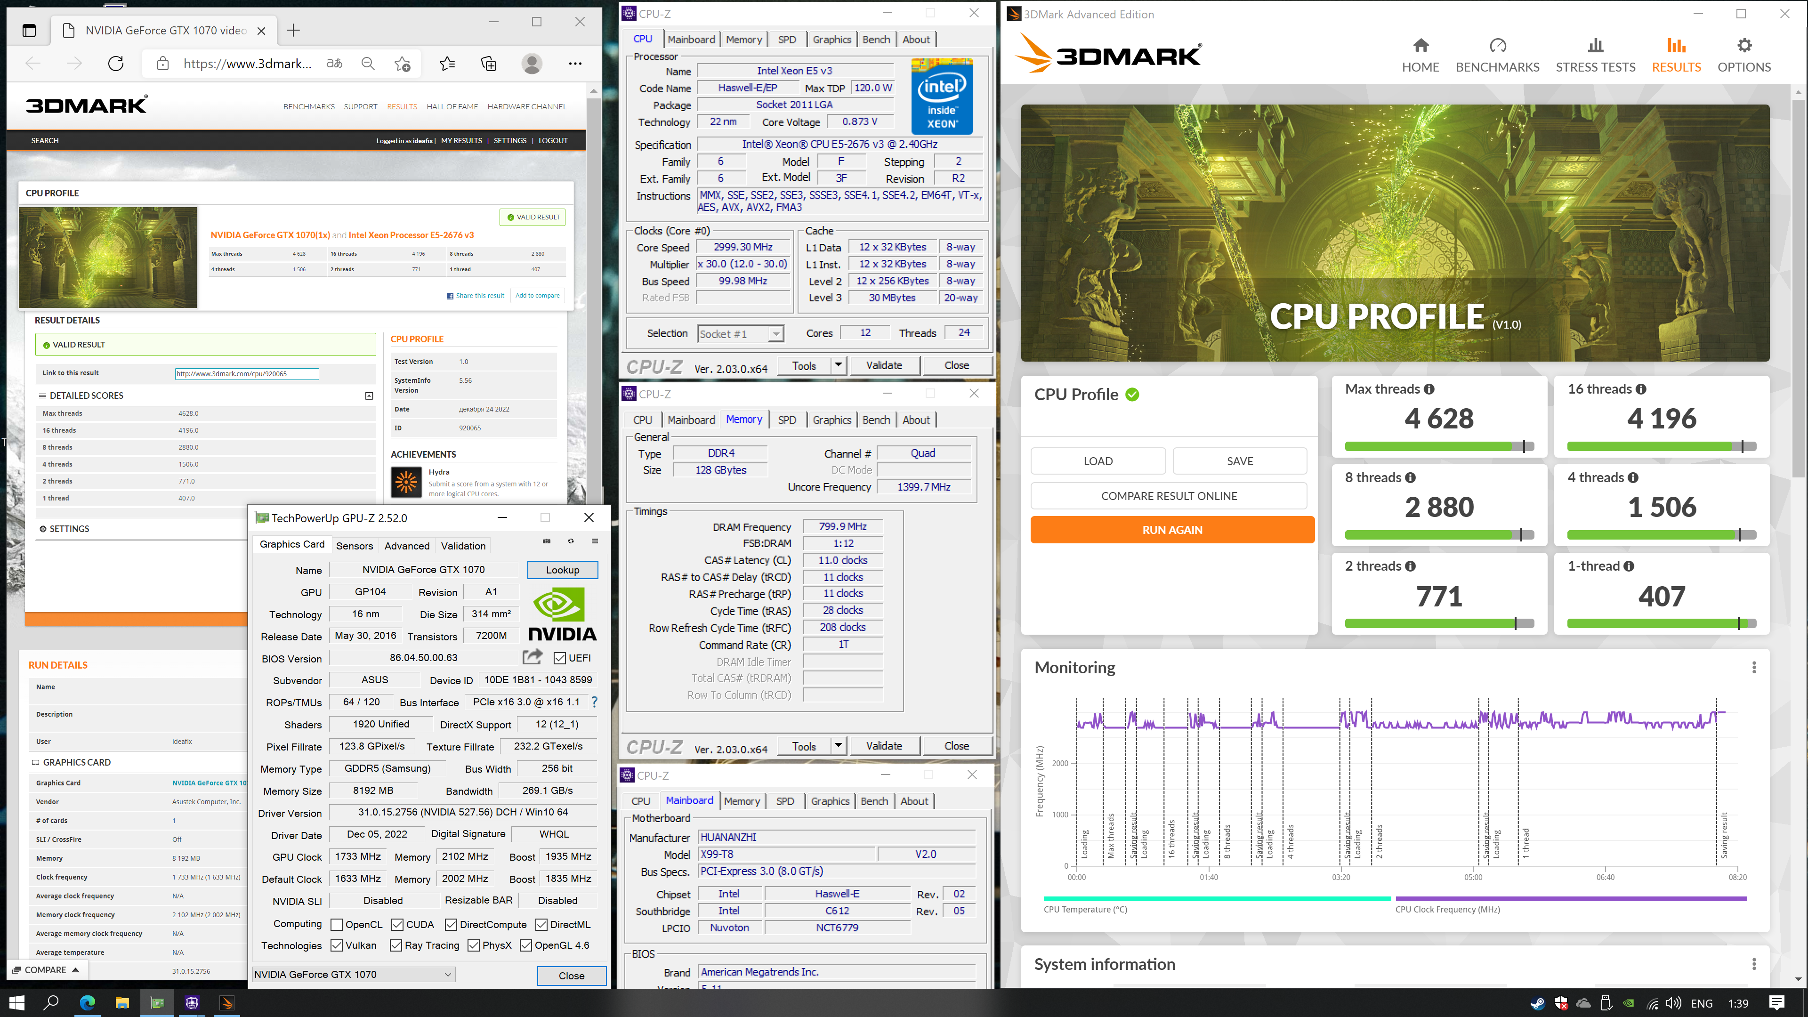Click SAVE button in 3DMark
Viewport: 1808px width, 1017px height.
pos(1240,461)
